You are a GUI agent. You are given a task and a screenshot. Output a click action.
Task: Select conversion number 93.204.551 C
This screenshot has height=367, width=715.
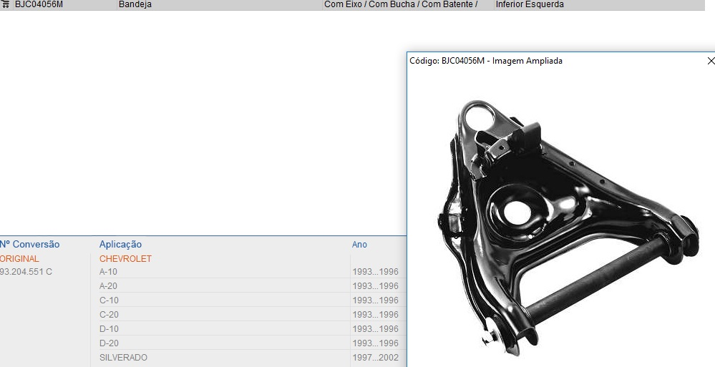pyautogui.click(x=26, y=272)
